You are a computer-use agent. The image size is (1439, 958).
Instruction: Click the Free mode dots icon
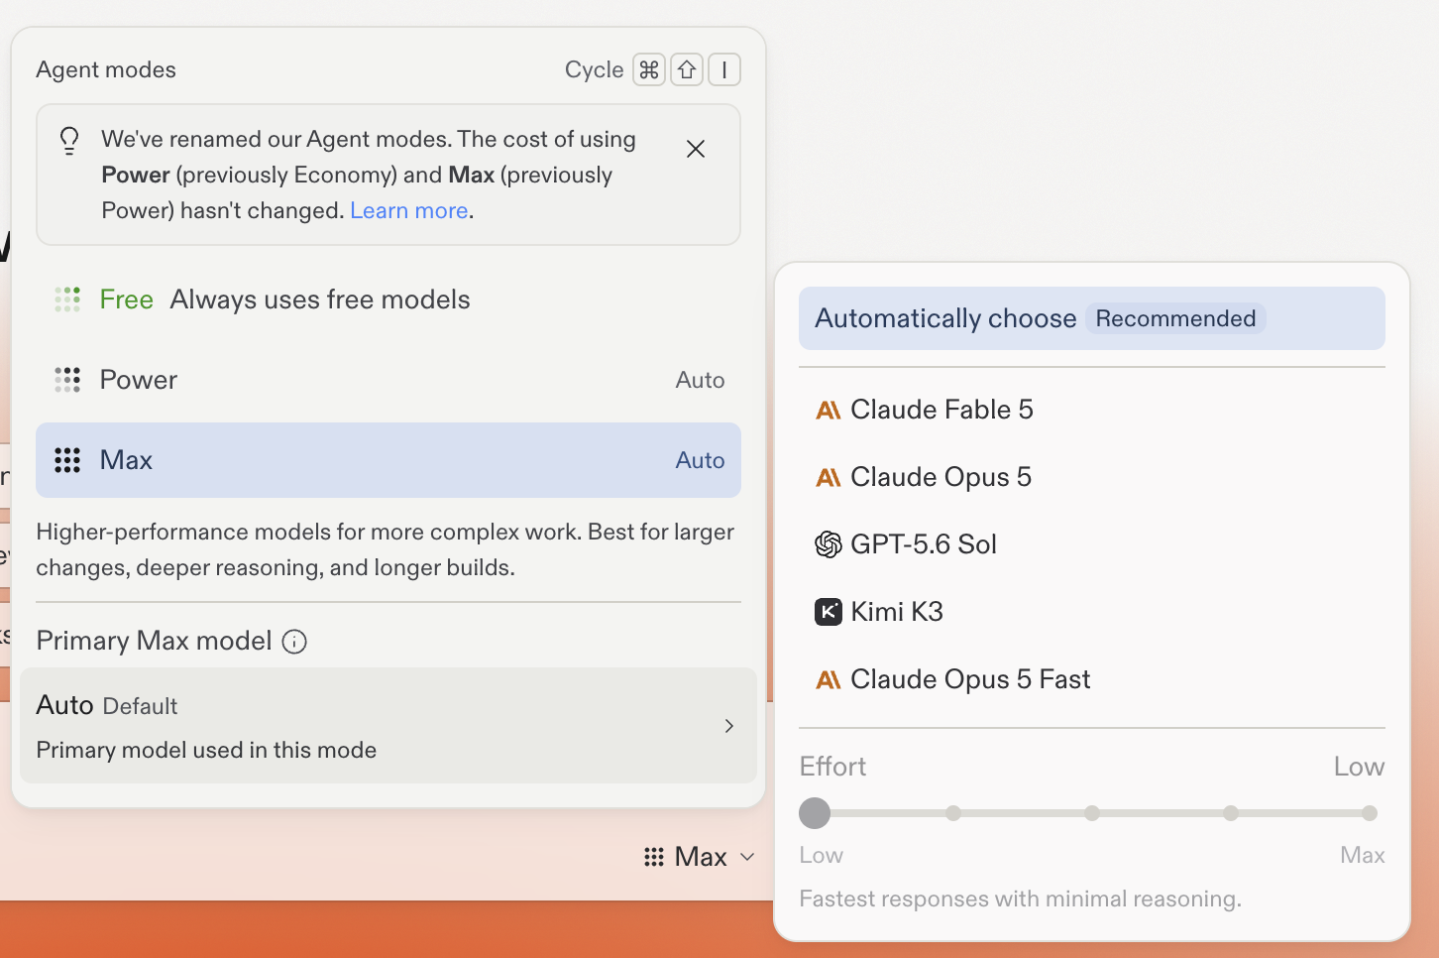pyautogui.click(x=67, y=299)
